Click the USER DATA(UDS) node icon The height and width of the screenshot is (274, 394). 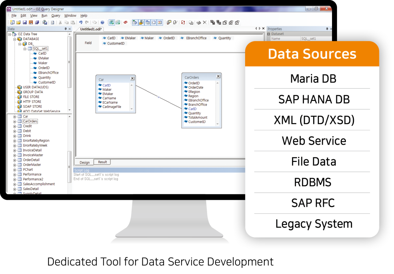pos(20,87)
